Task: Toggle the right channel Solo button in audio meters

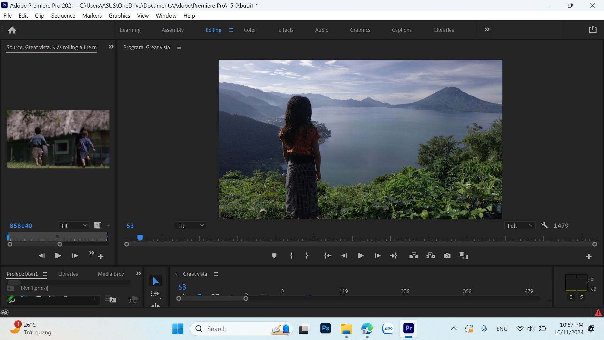Action: pyautogui.click(x=582, y=297)
